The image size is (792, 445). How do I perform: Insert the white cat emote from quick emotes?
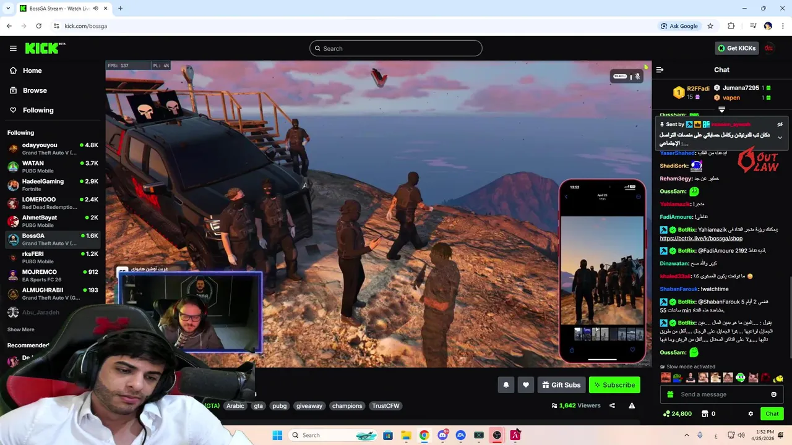(753, 378)
